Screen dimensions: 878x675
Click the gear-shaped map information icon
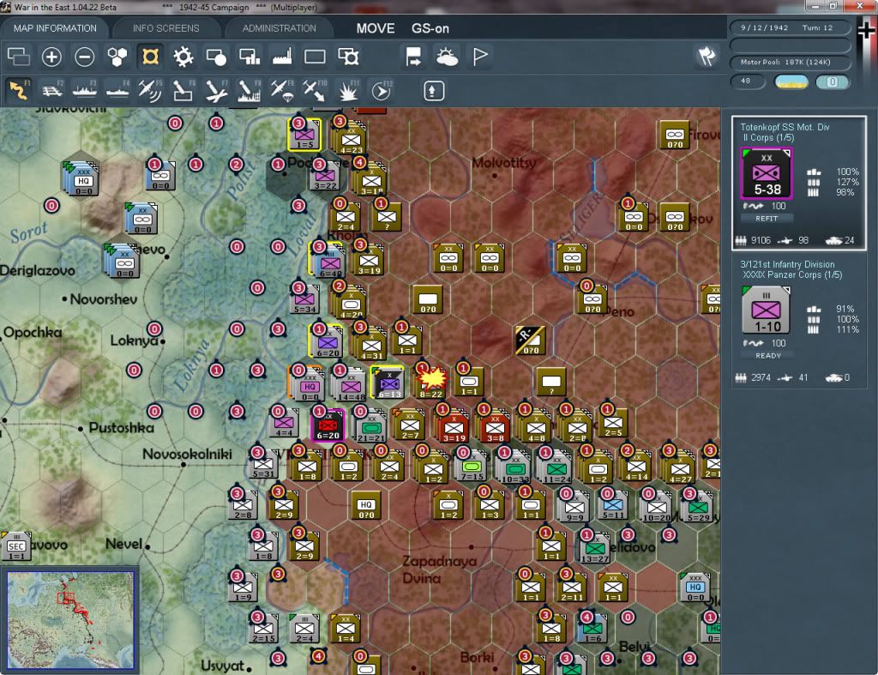(x=183, y=57)
